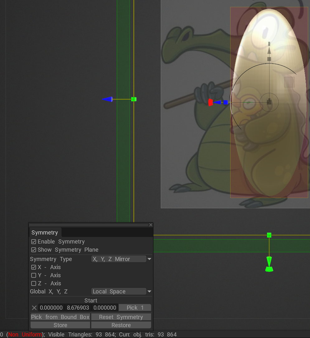Click the green cone symmetry plane handle
The height and width of the screenshot is (338, 310).
tap(269, 264)
